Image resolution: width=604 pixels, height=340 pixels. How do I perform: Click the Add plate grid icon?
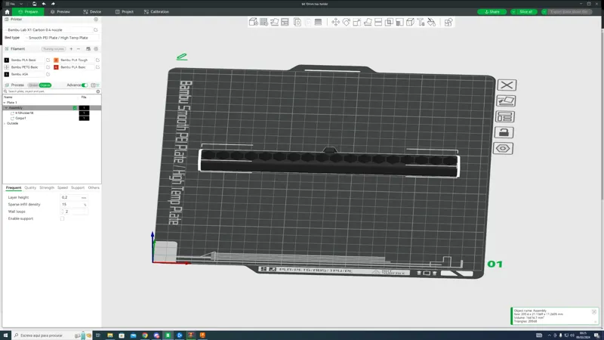tap(263, 22)
